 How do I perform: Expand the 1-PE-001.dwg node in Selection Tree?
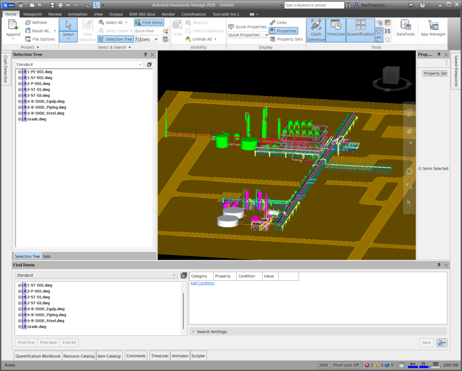(20, 72)
